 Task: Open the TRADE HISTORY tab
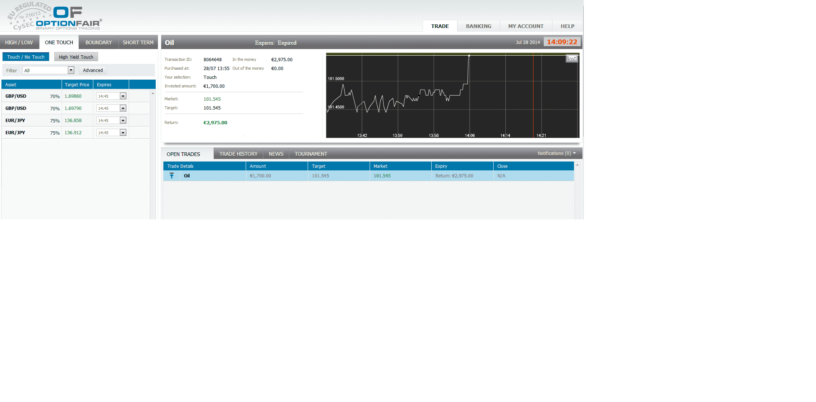click(x=238, y=153)
